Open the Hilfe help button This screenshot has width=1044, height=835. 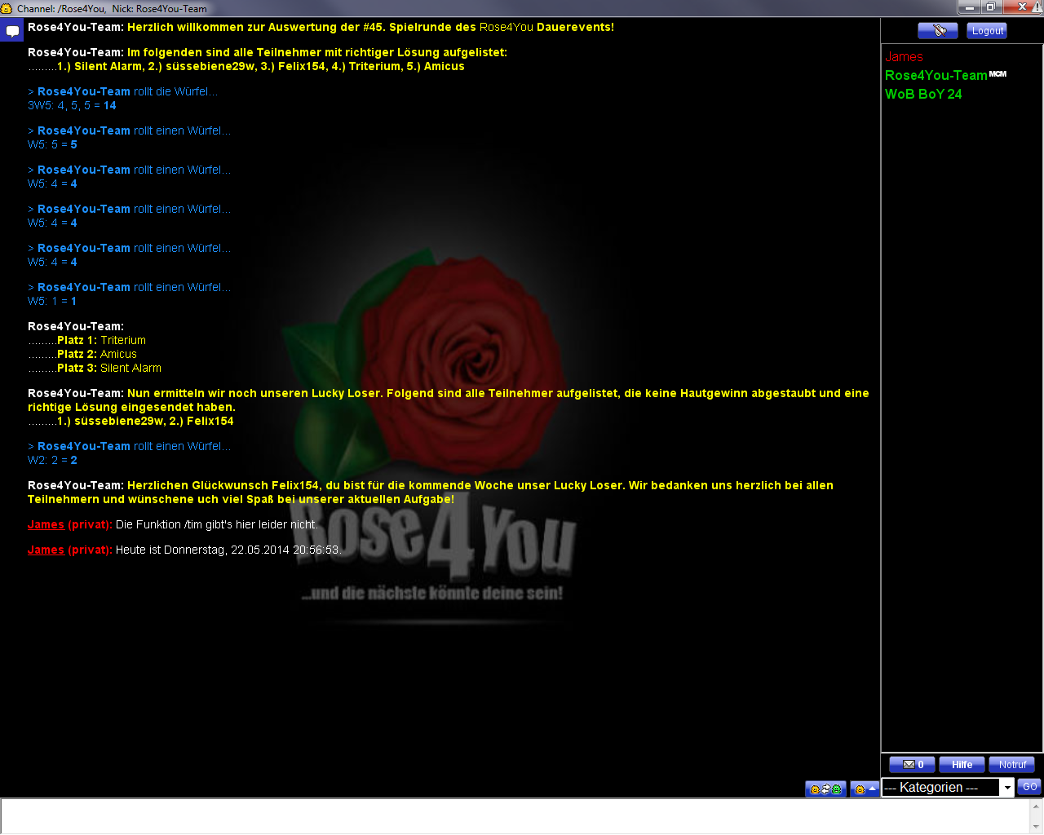coord(962,765)
